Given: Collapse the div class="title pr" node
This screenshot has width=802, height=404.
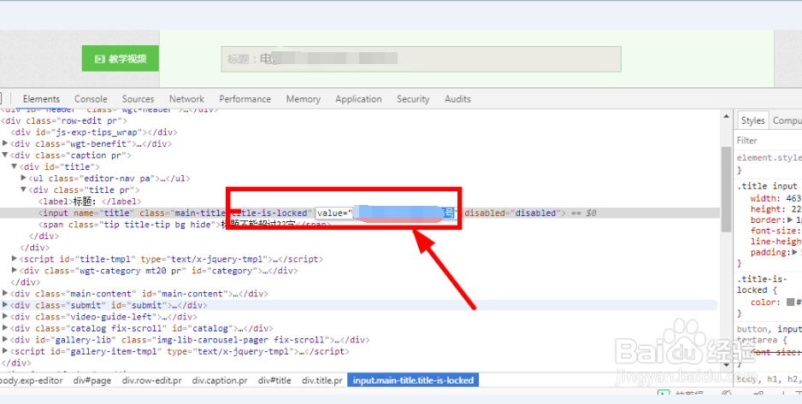Looking at the screenshot, I should click(24, 190).
